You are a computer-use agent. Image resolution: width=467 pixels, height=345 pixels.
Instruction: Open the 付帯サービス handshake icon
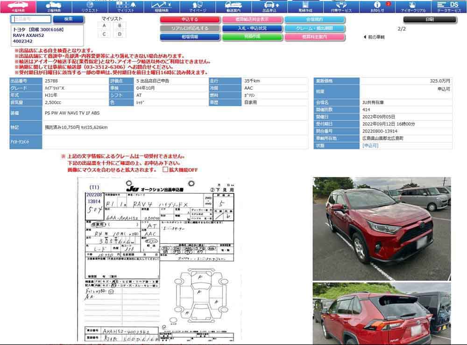coord(341,7)
